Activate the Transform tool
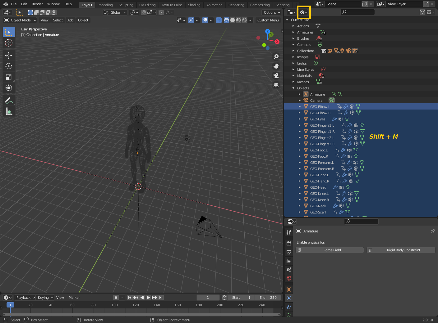438x323 pixels. pyautogui.click(x=9, y=88)
